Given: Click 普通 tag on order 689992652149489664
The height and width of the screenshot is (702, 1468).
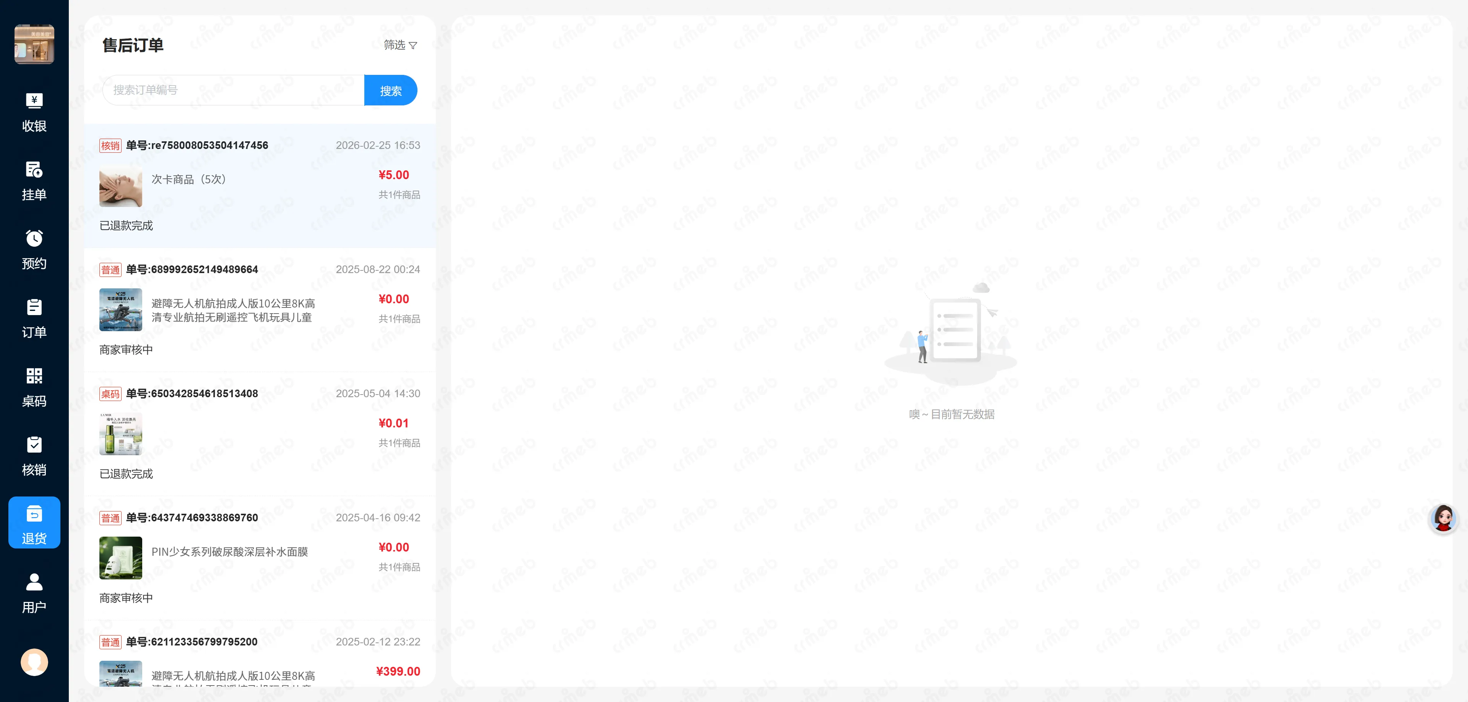Looking at the screenshot, I should 110,270.
